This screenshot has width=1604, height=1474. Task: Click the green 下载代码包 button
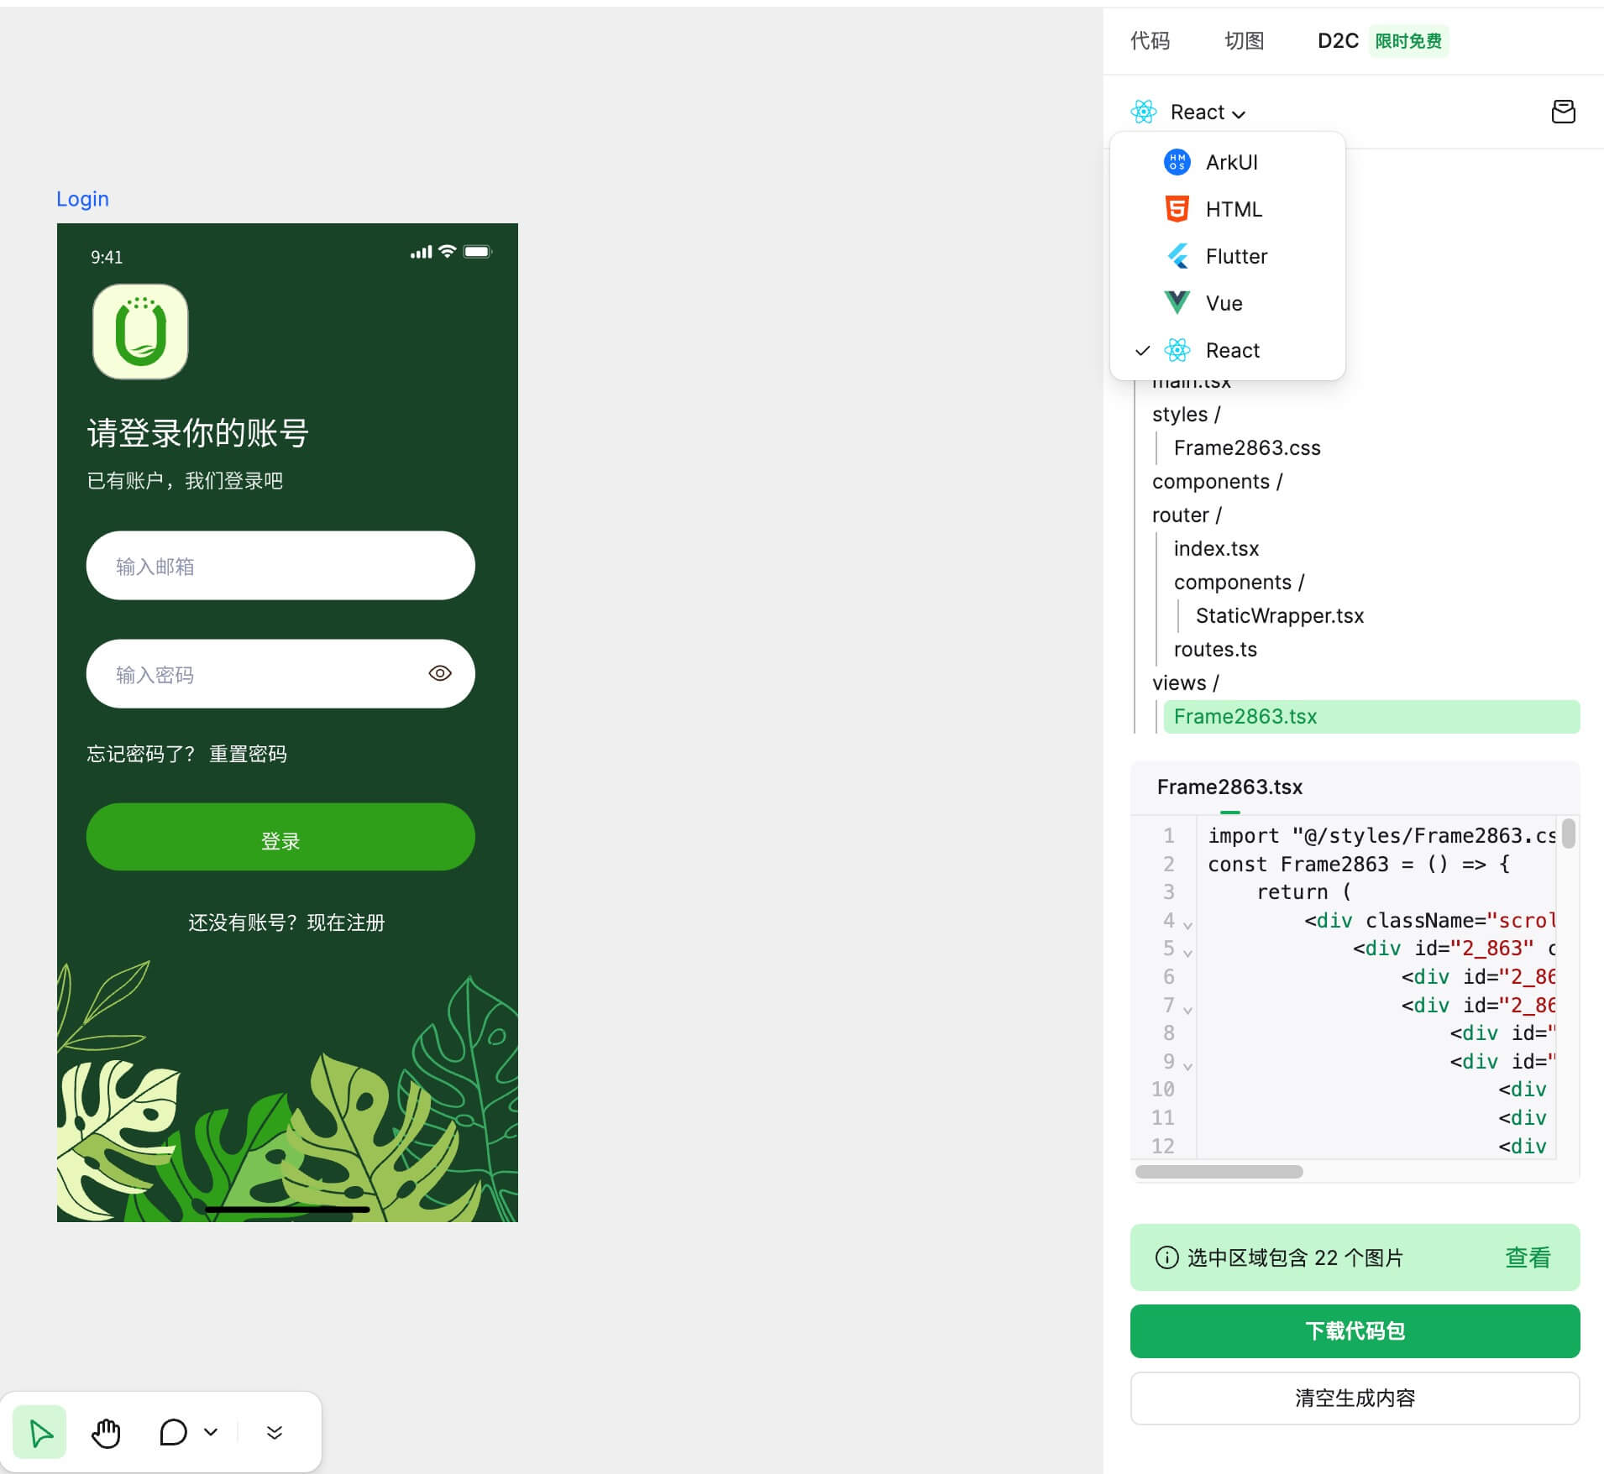tap(1354, 1330)
